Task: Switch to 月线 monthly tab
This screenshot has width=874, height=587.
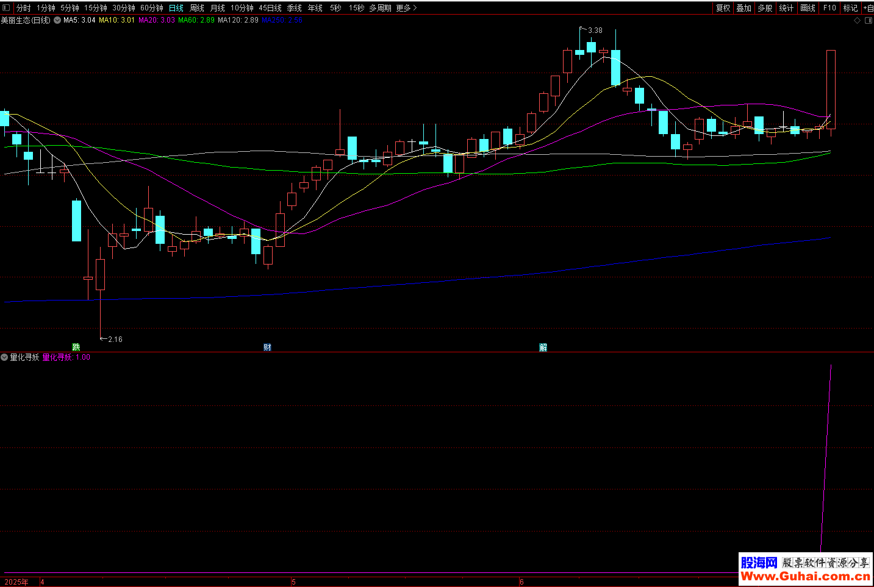Action: [x=218, y=8]
